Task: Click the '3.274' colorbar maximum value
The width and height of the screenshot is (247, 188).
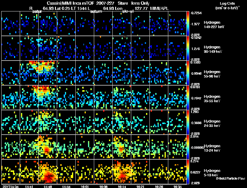Action: (195, 161)
